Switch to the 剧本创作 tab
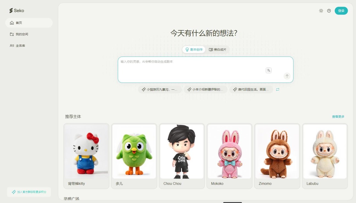 (194, 50)
